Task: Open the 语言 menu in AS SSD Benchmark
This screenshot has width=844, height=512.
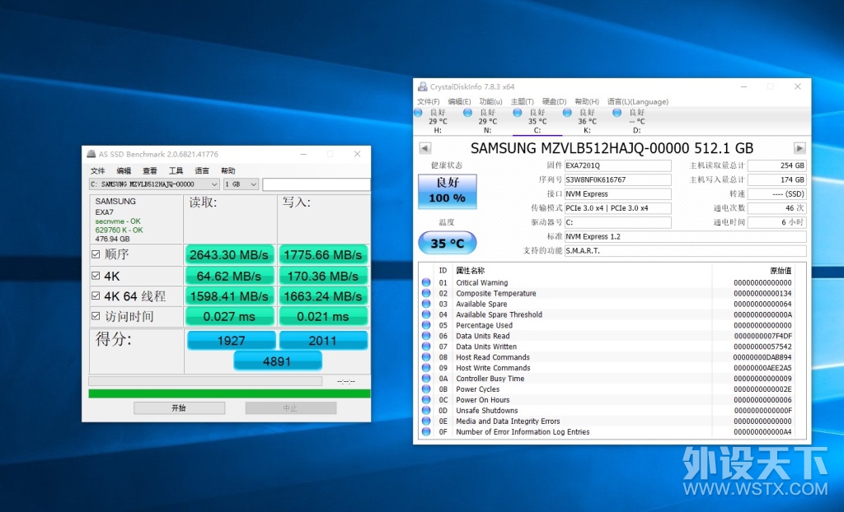Action: pyautogui.click(x=202, y=170)
